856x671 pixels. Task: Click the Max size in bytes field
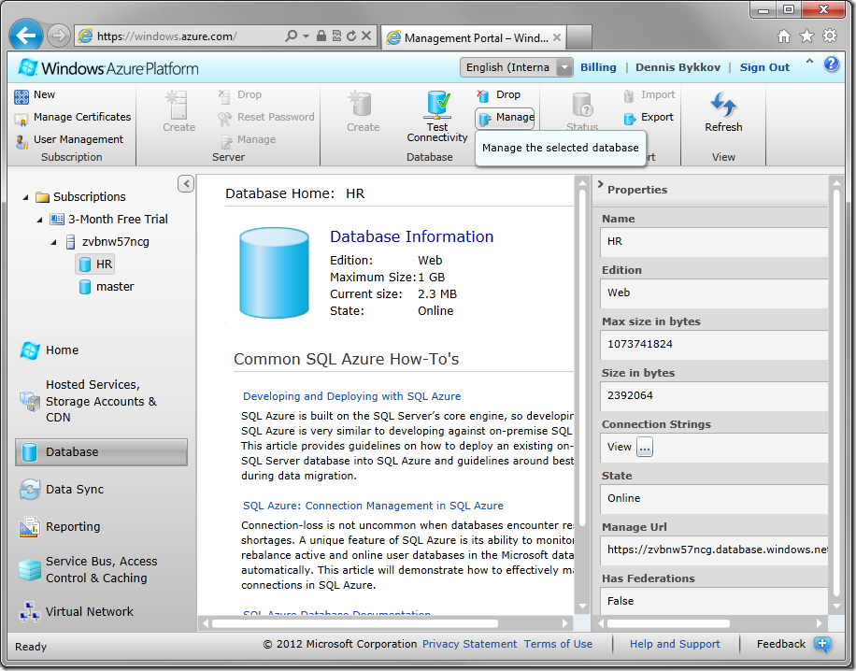pos(714,345)
